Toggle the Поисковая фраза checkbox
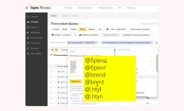The height and width of the screenshot is (111, 184). click(x=52, y=55)
